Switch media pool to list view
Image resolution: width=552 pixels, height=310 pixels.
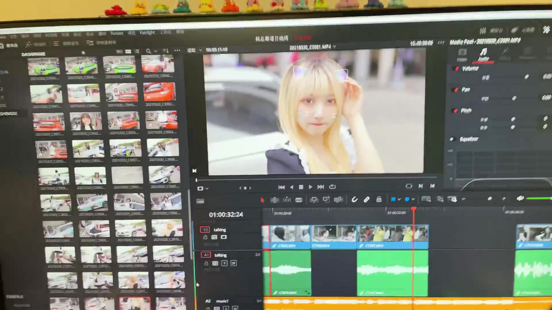point(137,51)
